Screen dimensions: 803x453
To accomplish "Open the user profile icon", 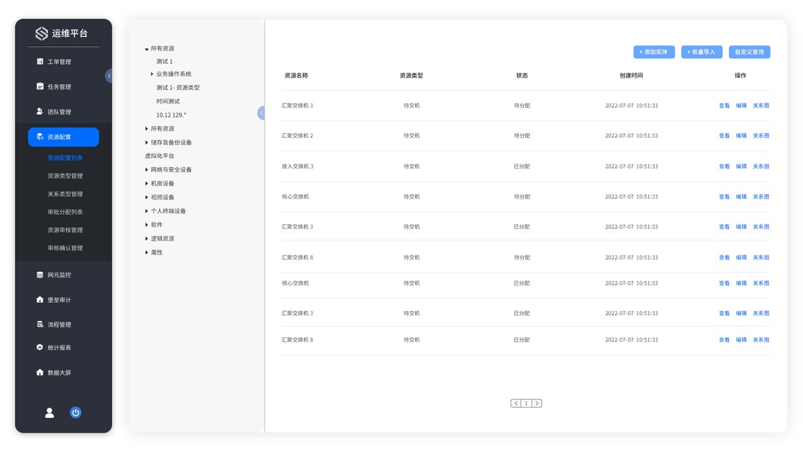I will click(49, 413).
